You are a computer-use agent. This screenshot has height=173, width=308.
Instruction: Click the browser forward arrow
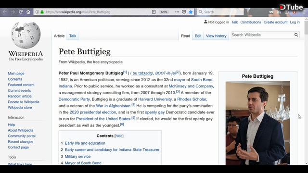point(13,12)
